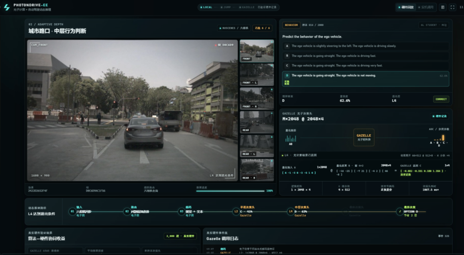Screen dimensions: 464x255
Task: Click pipeline node L4 circle icon
Action: (x=290, y=211)
